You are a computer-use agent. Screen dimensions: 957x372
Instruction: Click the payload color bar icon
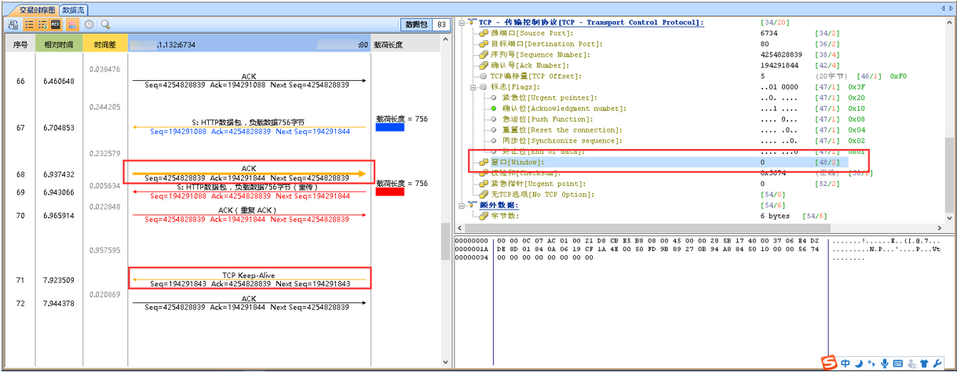pyautogui.click(x=71, y=25)
